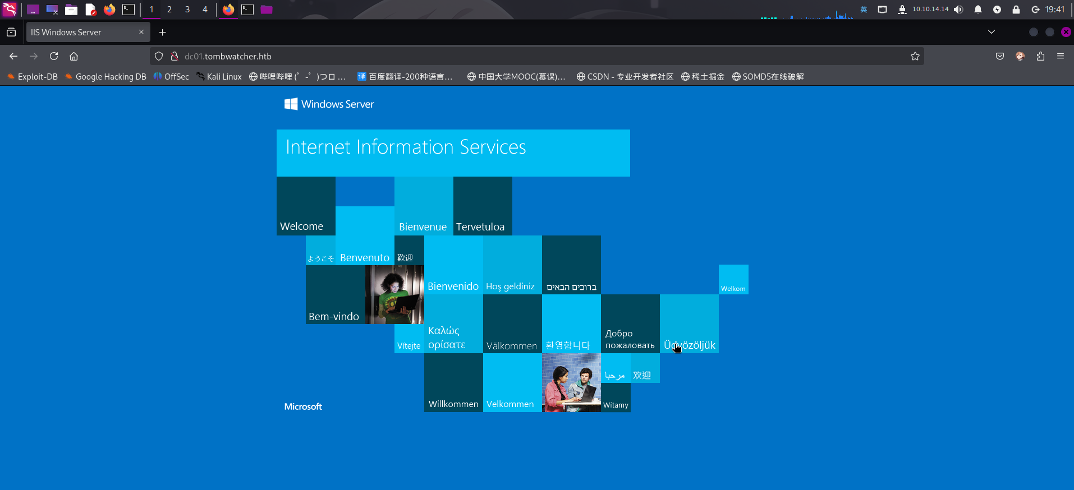Launch Firefox from the panel quick launcher

pyautogui.click(x=109, y=10)
